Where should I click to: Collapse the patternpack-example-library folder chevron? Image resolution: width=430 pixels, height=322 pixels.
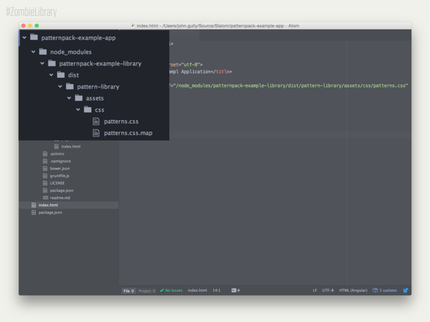(x=42, y=63)
